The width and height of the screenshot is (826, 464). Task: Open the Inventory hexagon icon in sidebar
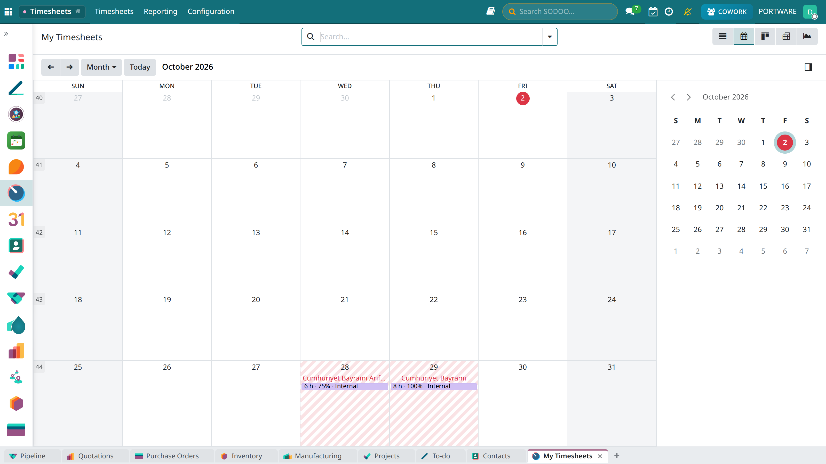point(16,403)
